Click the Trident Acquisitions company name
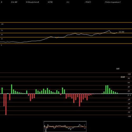This screenshot has height=132, width=132. pos(113,2)
